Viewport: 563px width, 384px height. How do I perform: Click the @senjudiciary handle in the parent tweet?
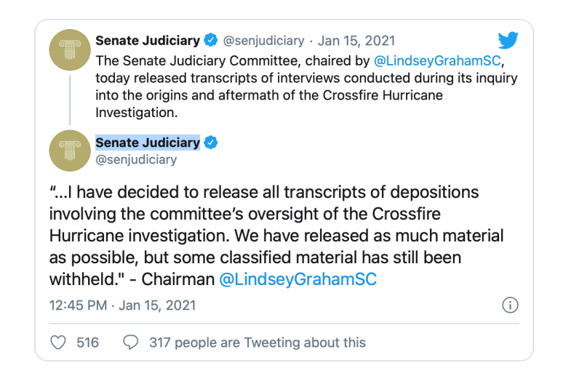(x=263, y=41)
